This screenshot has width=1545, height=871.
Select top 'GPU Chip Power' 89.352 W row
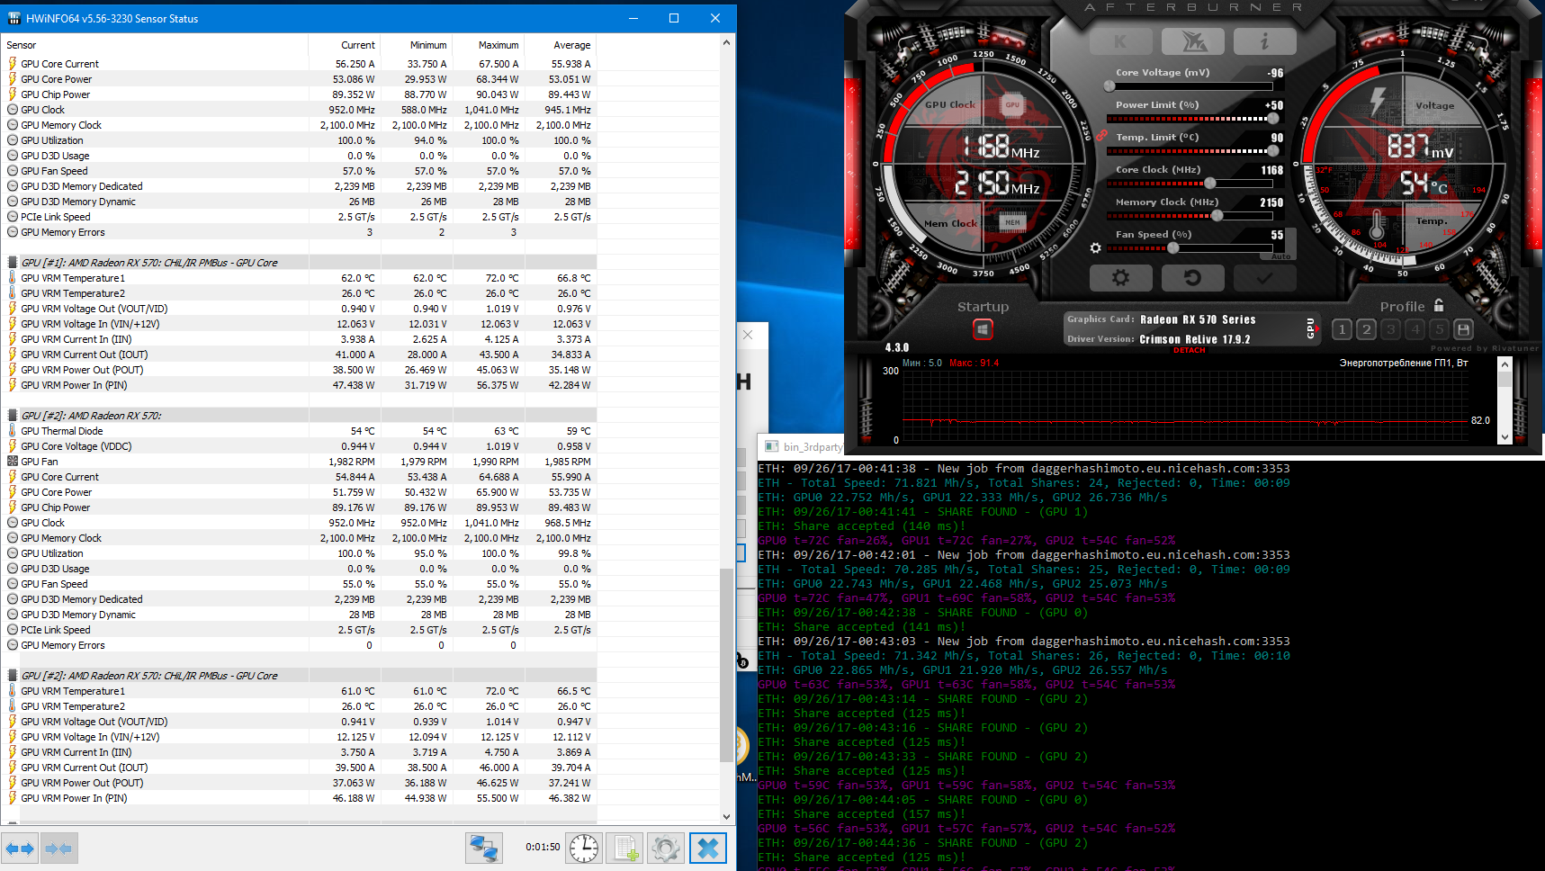point(299,94)
